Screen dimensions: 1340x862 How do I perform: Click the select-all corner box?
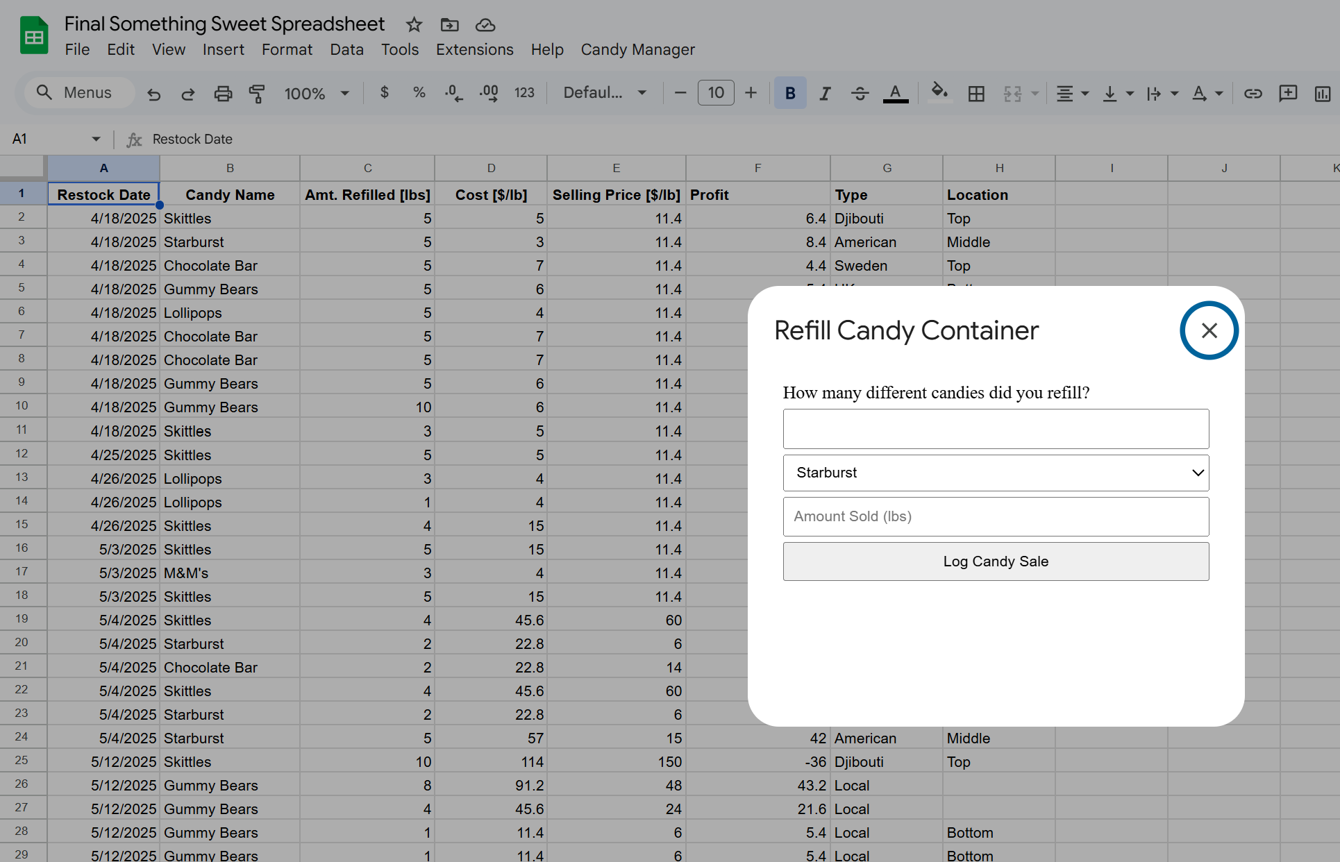tap(23, 168)
